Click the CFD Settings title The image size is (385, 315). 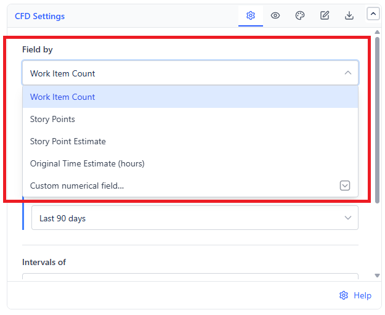[40, 16]
